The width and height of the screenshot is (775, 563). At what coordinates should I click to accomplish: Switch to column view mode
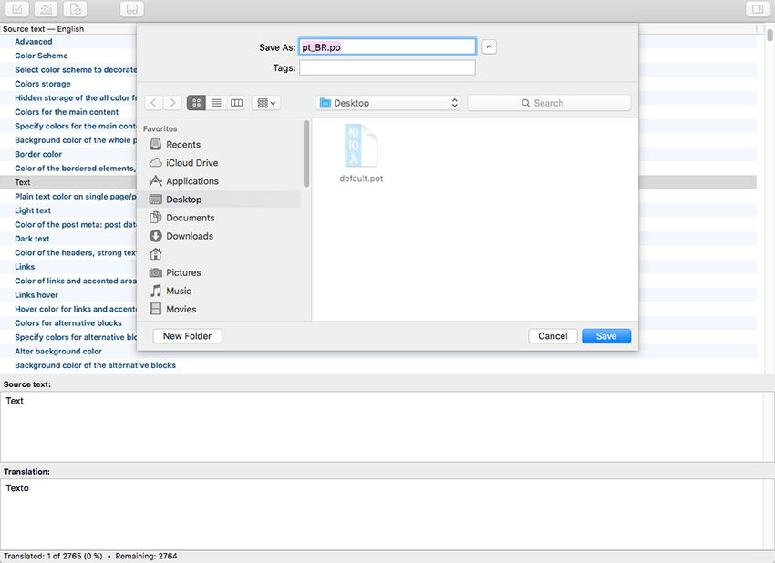point(236,103)
